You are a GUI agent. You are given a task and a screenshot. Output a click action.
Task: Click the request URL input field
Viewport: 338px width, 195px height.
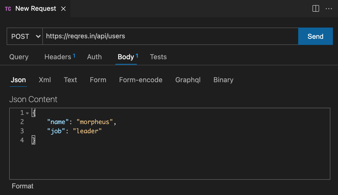(170, 36)
